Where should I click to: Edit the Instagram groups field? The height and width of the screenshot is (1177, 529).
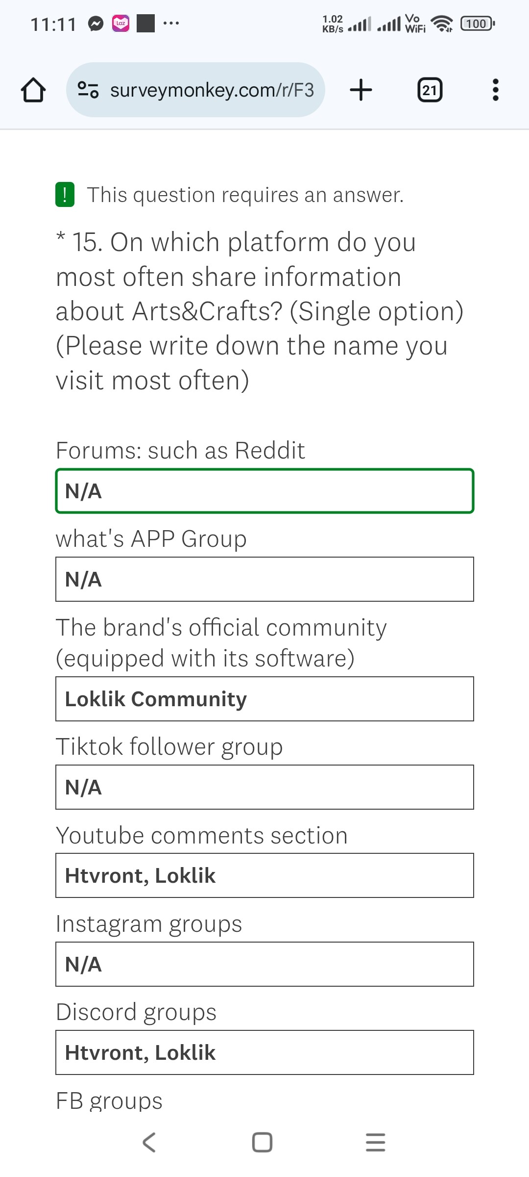point(264,964)
